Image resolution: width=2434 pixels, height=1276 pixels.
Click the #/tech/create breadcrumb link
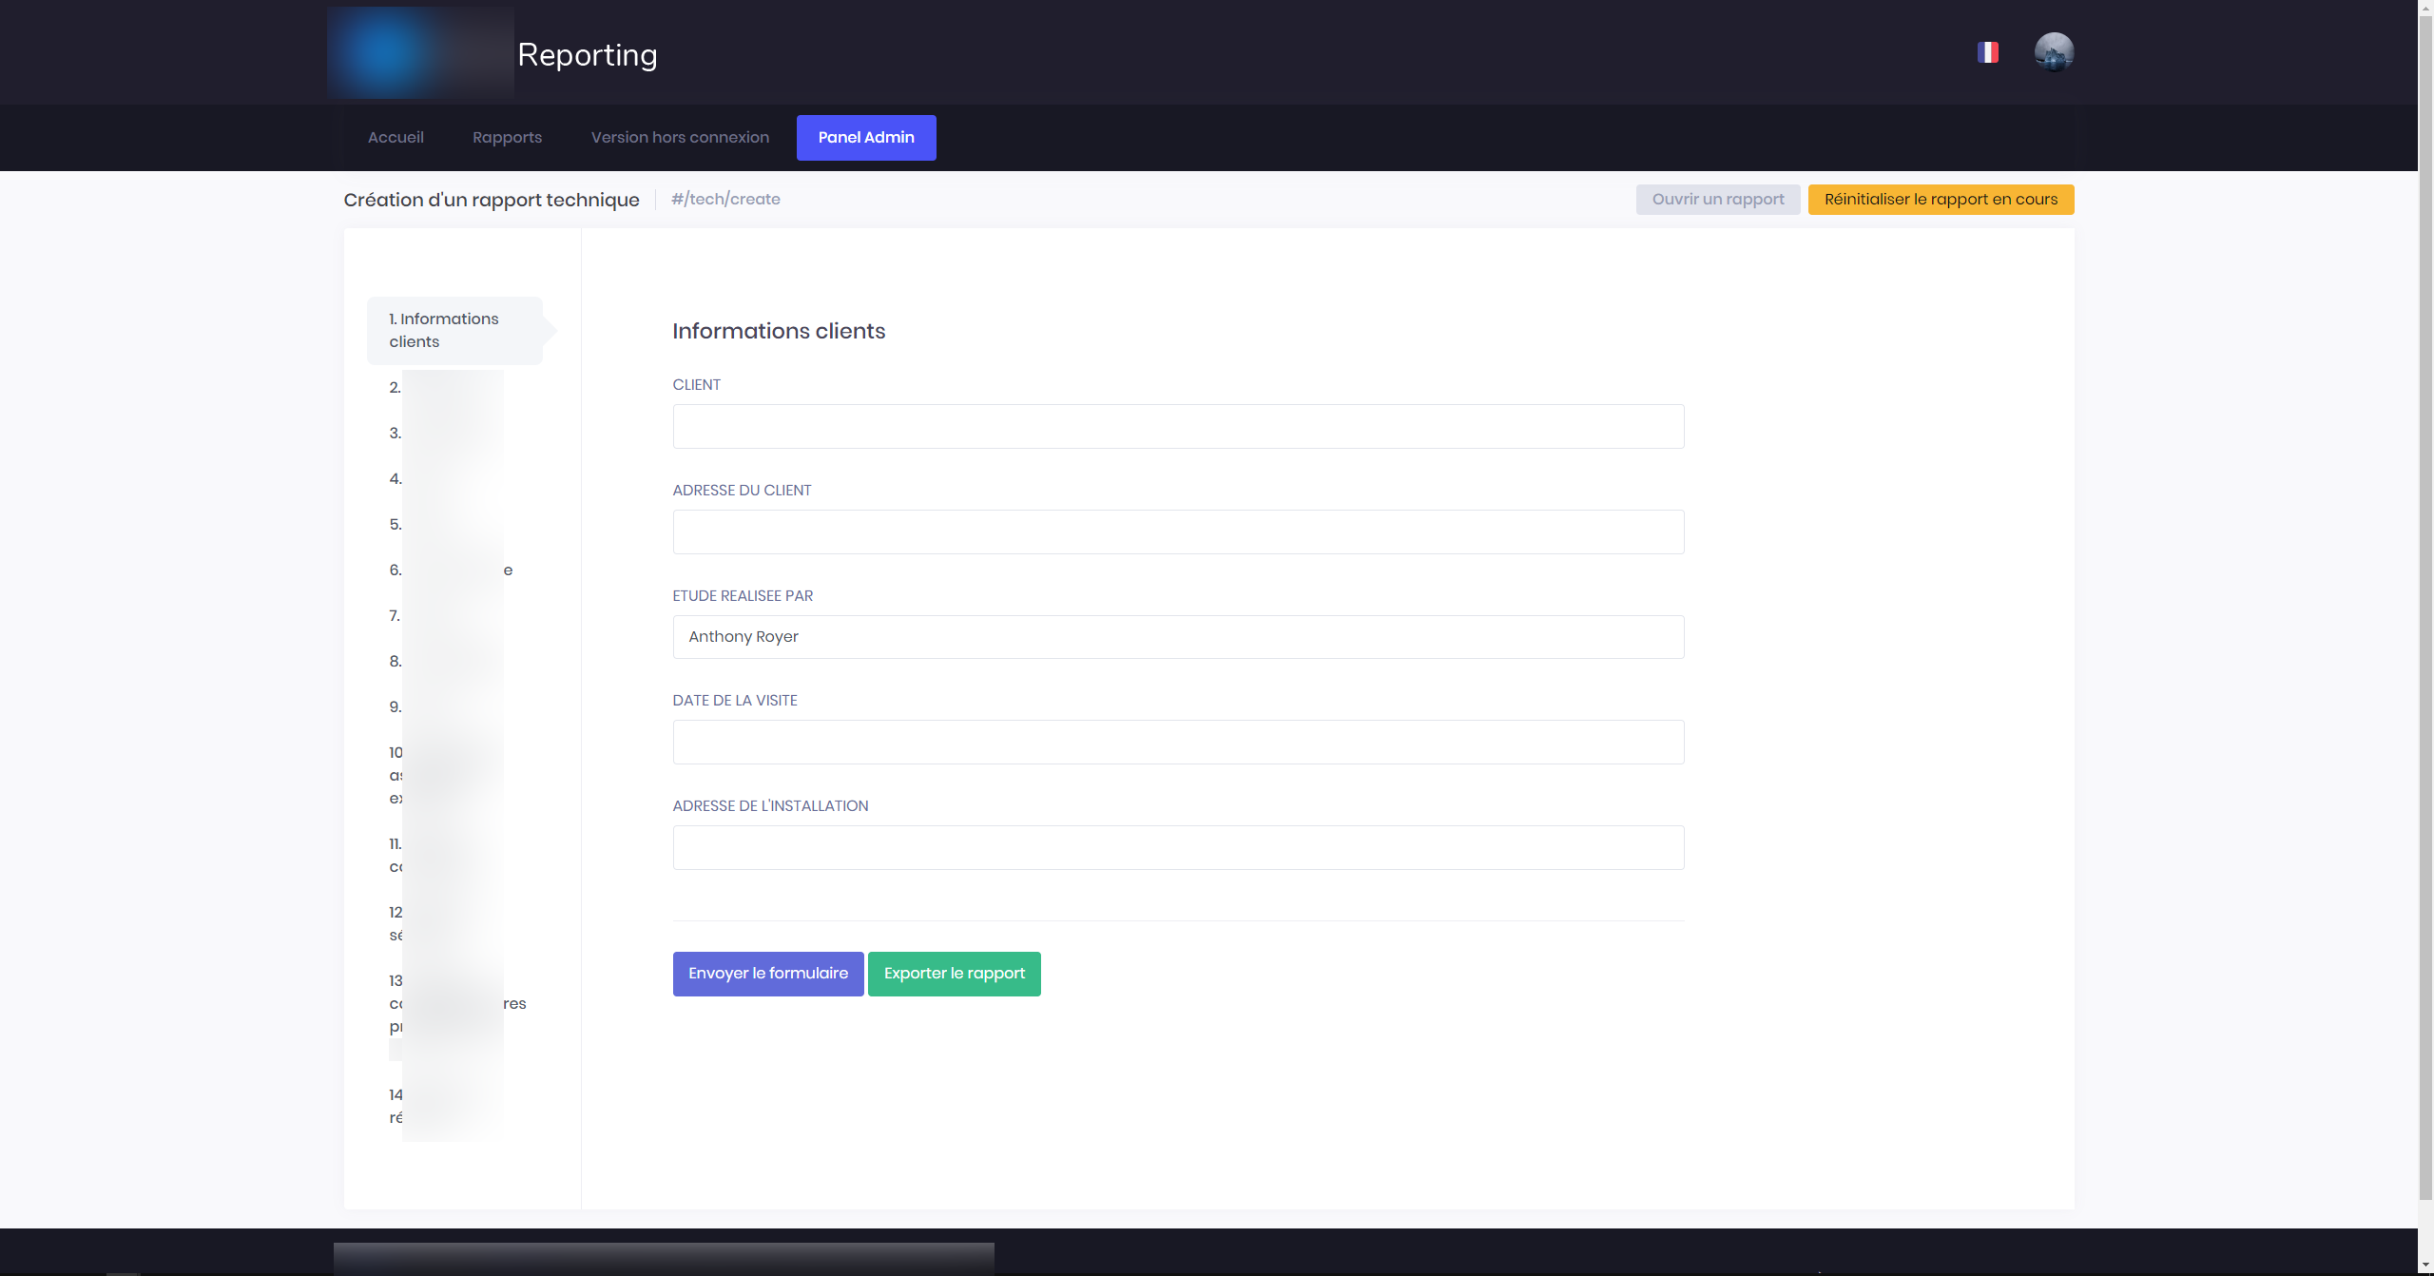point(725,200)
